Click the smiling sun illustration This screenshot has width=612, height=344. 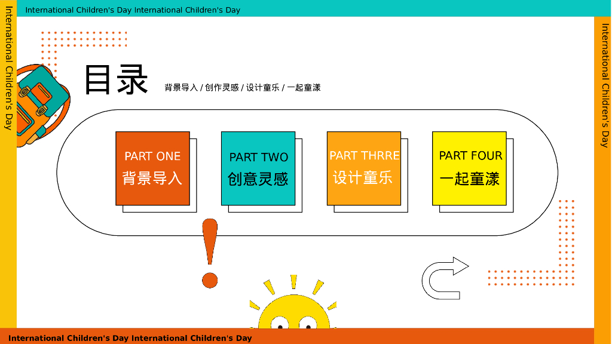(293, 302)
